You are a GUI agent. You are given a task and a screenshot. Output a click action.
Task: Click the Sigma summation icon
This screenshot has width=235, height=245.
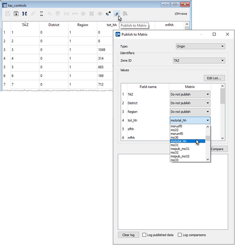coord(41,14)
